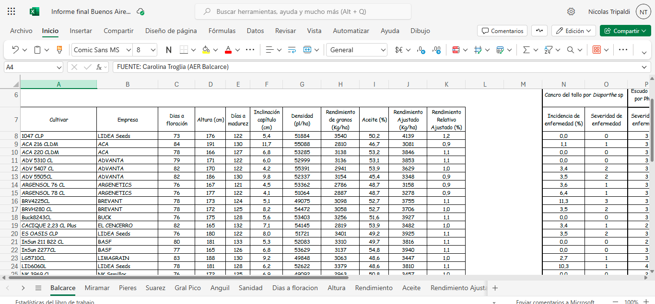Screen dimensions: 655x304
Task: Click the red add-ins grid icon
Action: [x=597, y=50]
